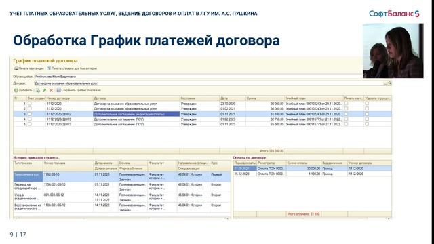Image resolution: width=434 pixels, height=244 pixels.
Task: Select the 32 750,00 amount cell
Action: [x=265, y=119]
